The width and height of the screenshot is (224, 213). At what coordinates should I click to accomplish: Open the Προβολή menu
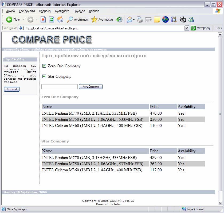[x=45, y=11]
